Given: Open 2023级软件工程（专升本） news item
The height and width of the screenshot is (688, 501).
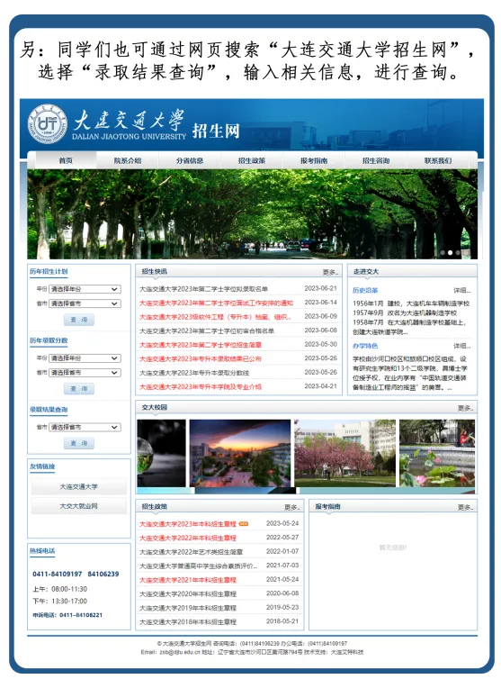Looking at the screenshot, I should point(215,317).
